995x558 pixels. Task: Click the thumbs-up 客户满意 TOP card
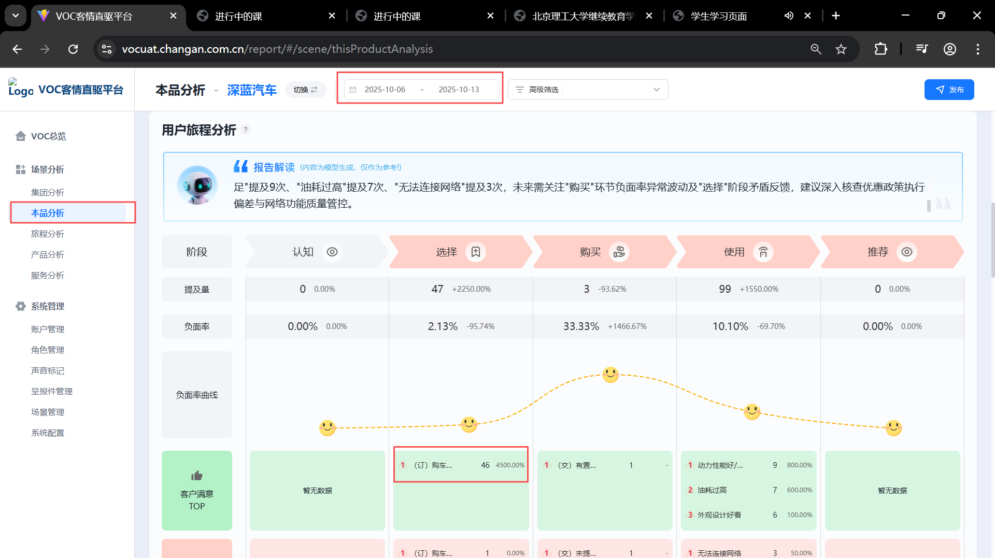pos(196,490)
